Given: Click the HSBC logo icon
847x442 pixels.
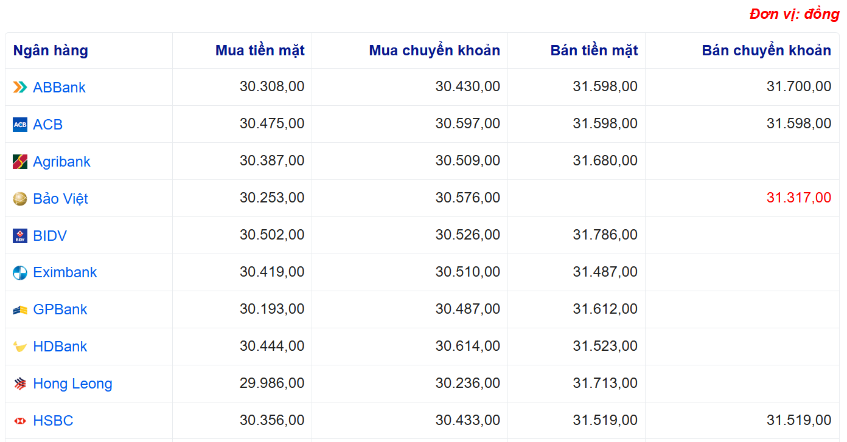Looking at the screenshot, I should (x=20, y=421).
